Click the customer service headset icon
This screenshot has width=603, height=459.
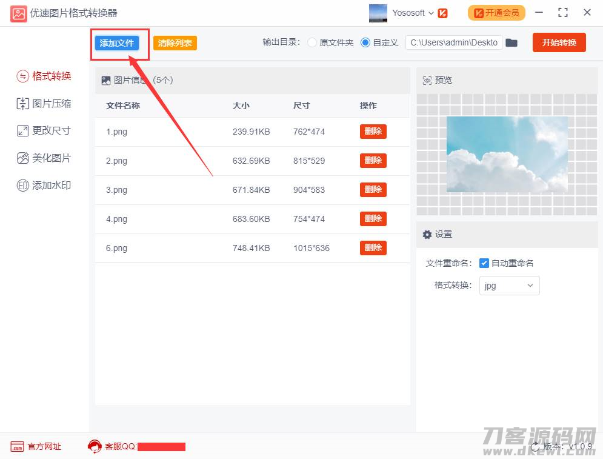(95, 446)
